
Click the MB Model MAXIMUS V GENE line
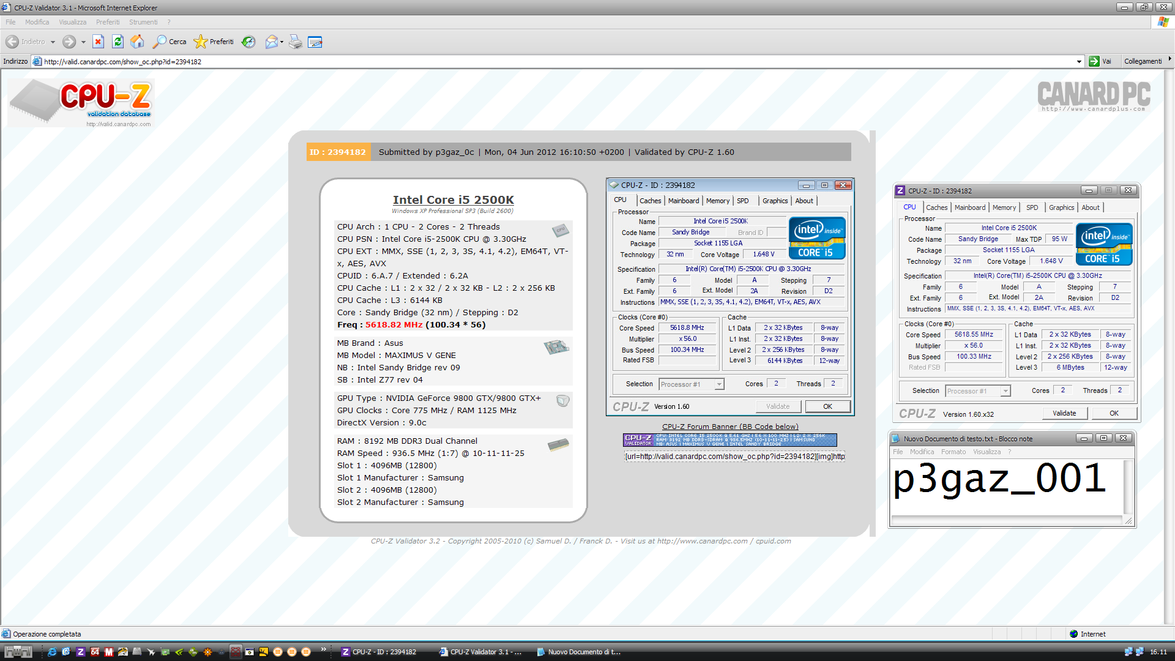pos(397,355)
